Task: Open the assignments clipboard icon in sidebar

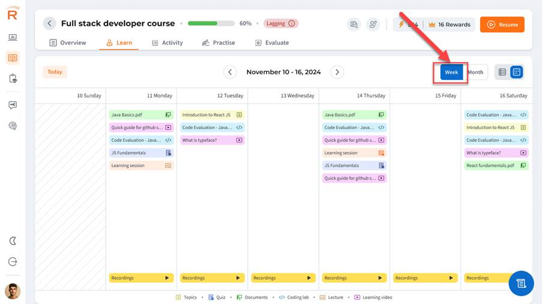Action: tap(13, 78)
